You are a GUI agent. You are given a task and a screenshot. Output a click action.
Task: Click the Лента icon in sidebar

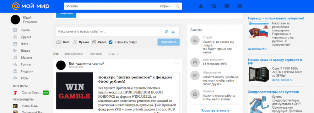15,30
